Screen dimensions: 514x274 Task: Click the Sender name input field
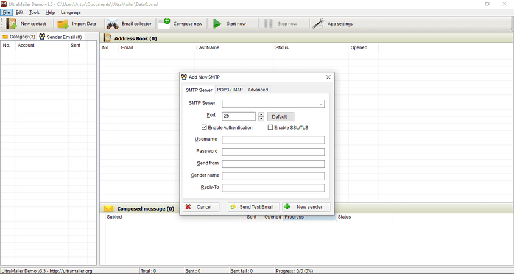[x=273, y=176]
